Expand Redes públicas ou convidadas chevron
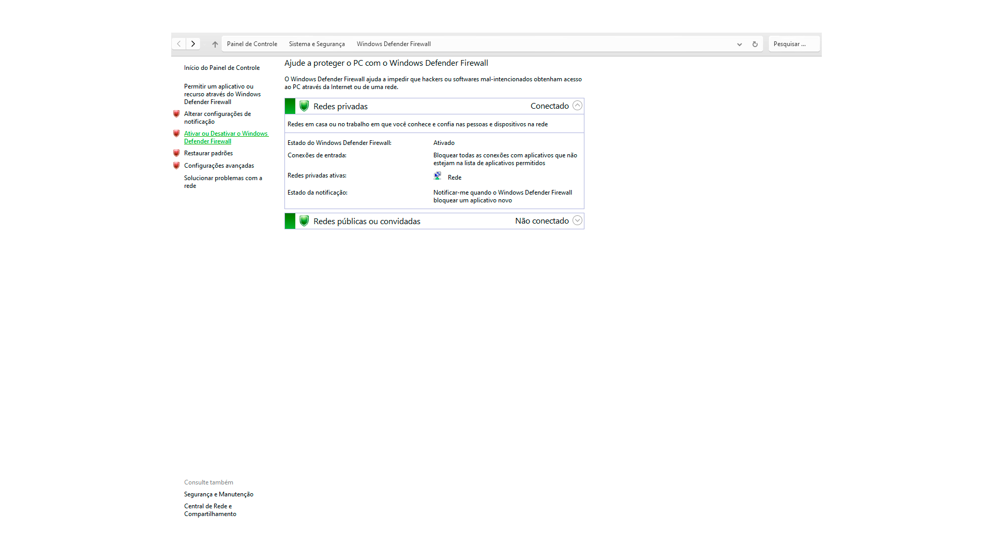Viewport: 993px width, 559px height. tap(577, 220)
